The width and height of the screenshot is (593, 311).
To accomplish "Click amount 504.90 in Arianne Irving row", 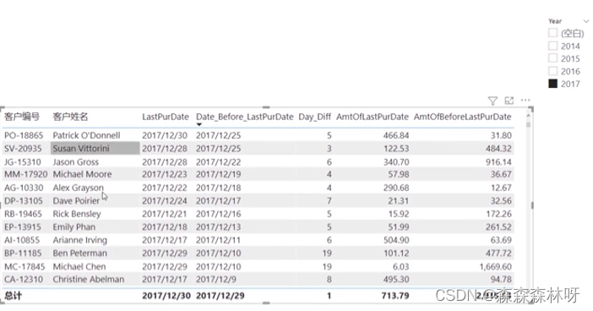I will 396,240.
